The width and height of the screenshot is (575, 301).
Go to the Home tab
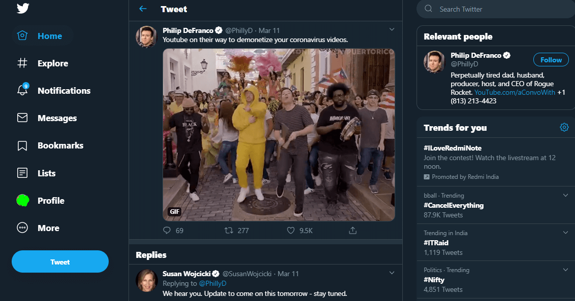pos(50,35)
